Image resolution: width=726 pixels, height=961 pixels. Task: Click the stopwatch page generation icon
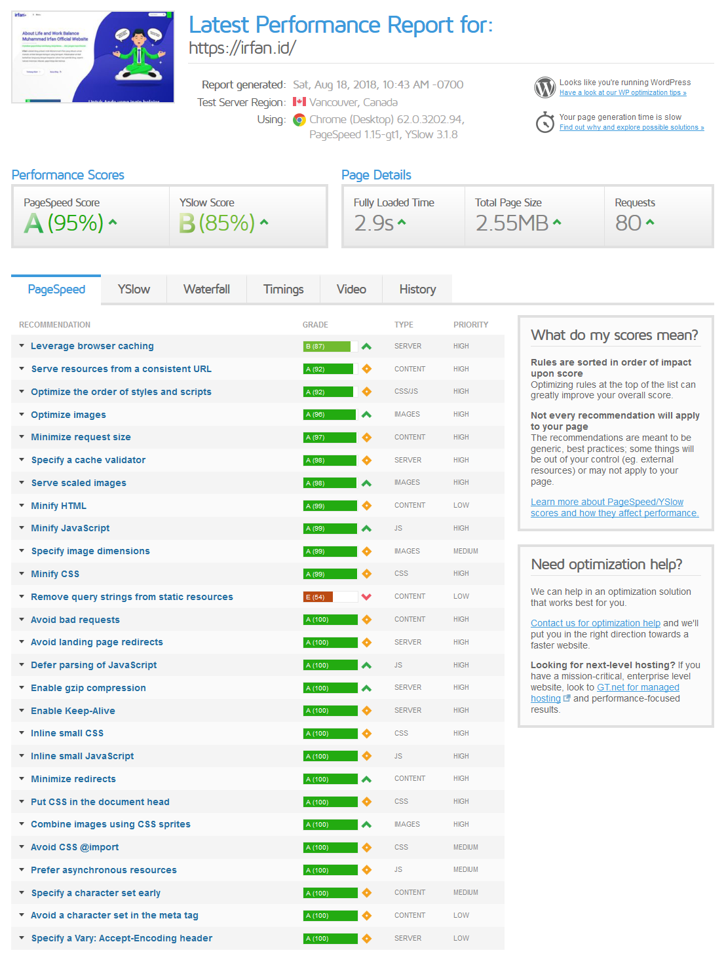pos(544,122)
